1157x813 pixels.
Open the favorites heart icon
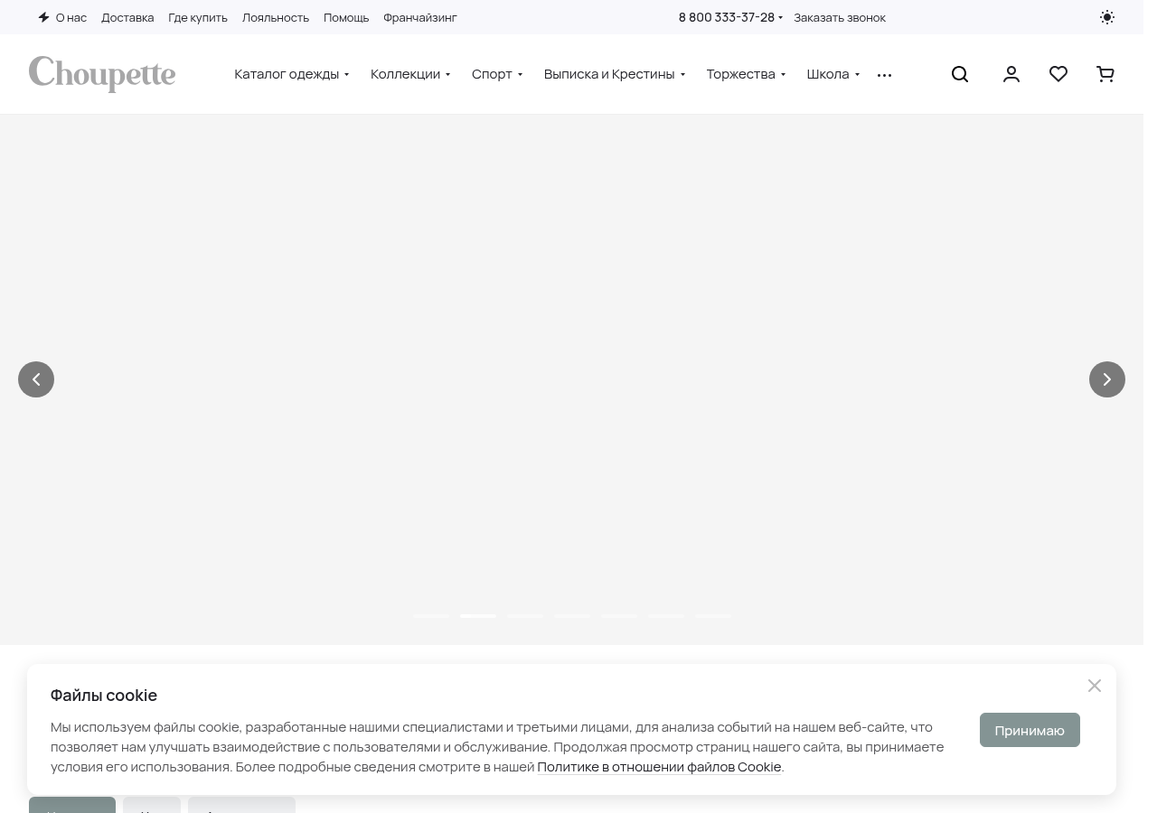(1058, 74)
